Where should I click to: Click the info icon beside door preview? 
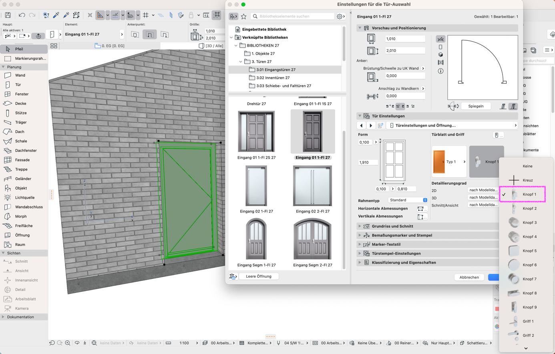440,71
